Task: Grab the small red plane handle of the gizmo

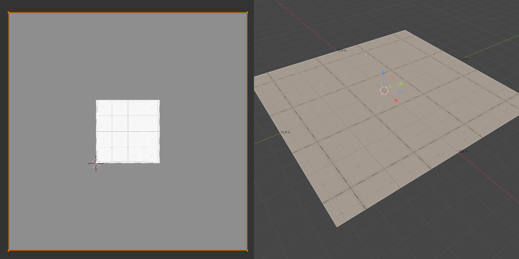Action: [x=393, y=77]
